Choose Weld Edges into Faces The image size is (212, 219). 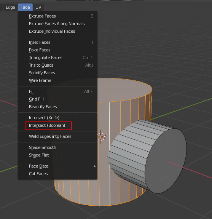pyautogui.click(x=57, y=136)
